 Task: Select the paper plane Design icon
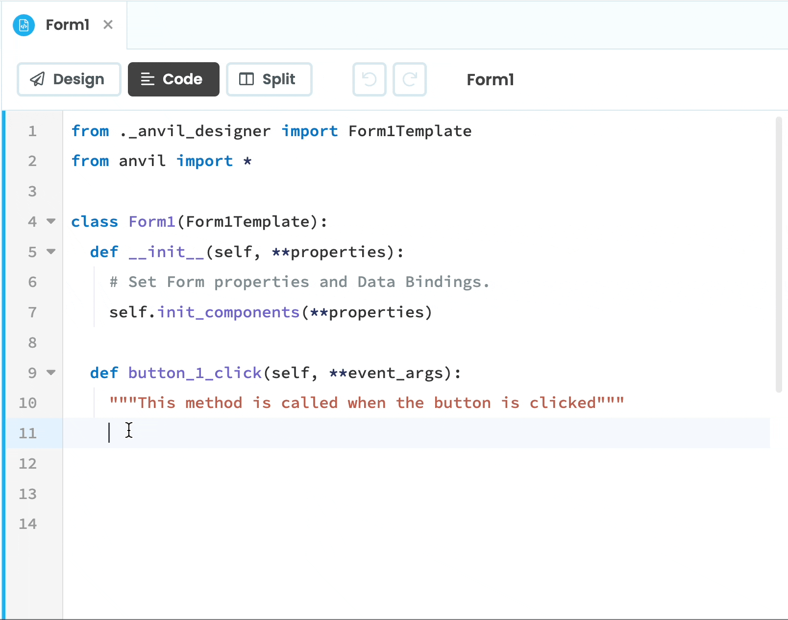37,79
